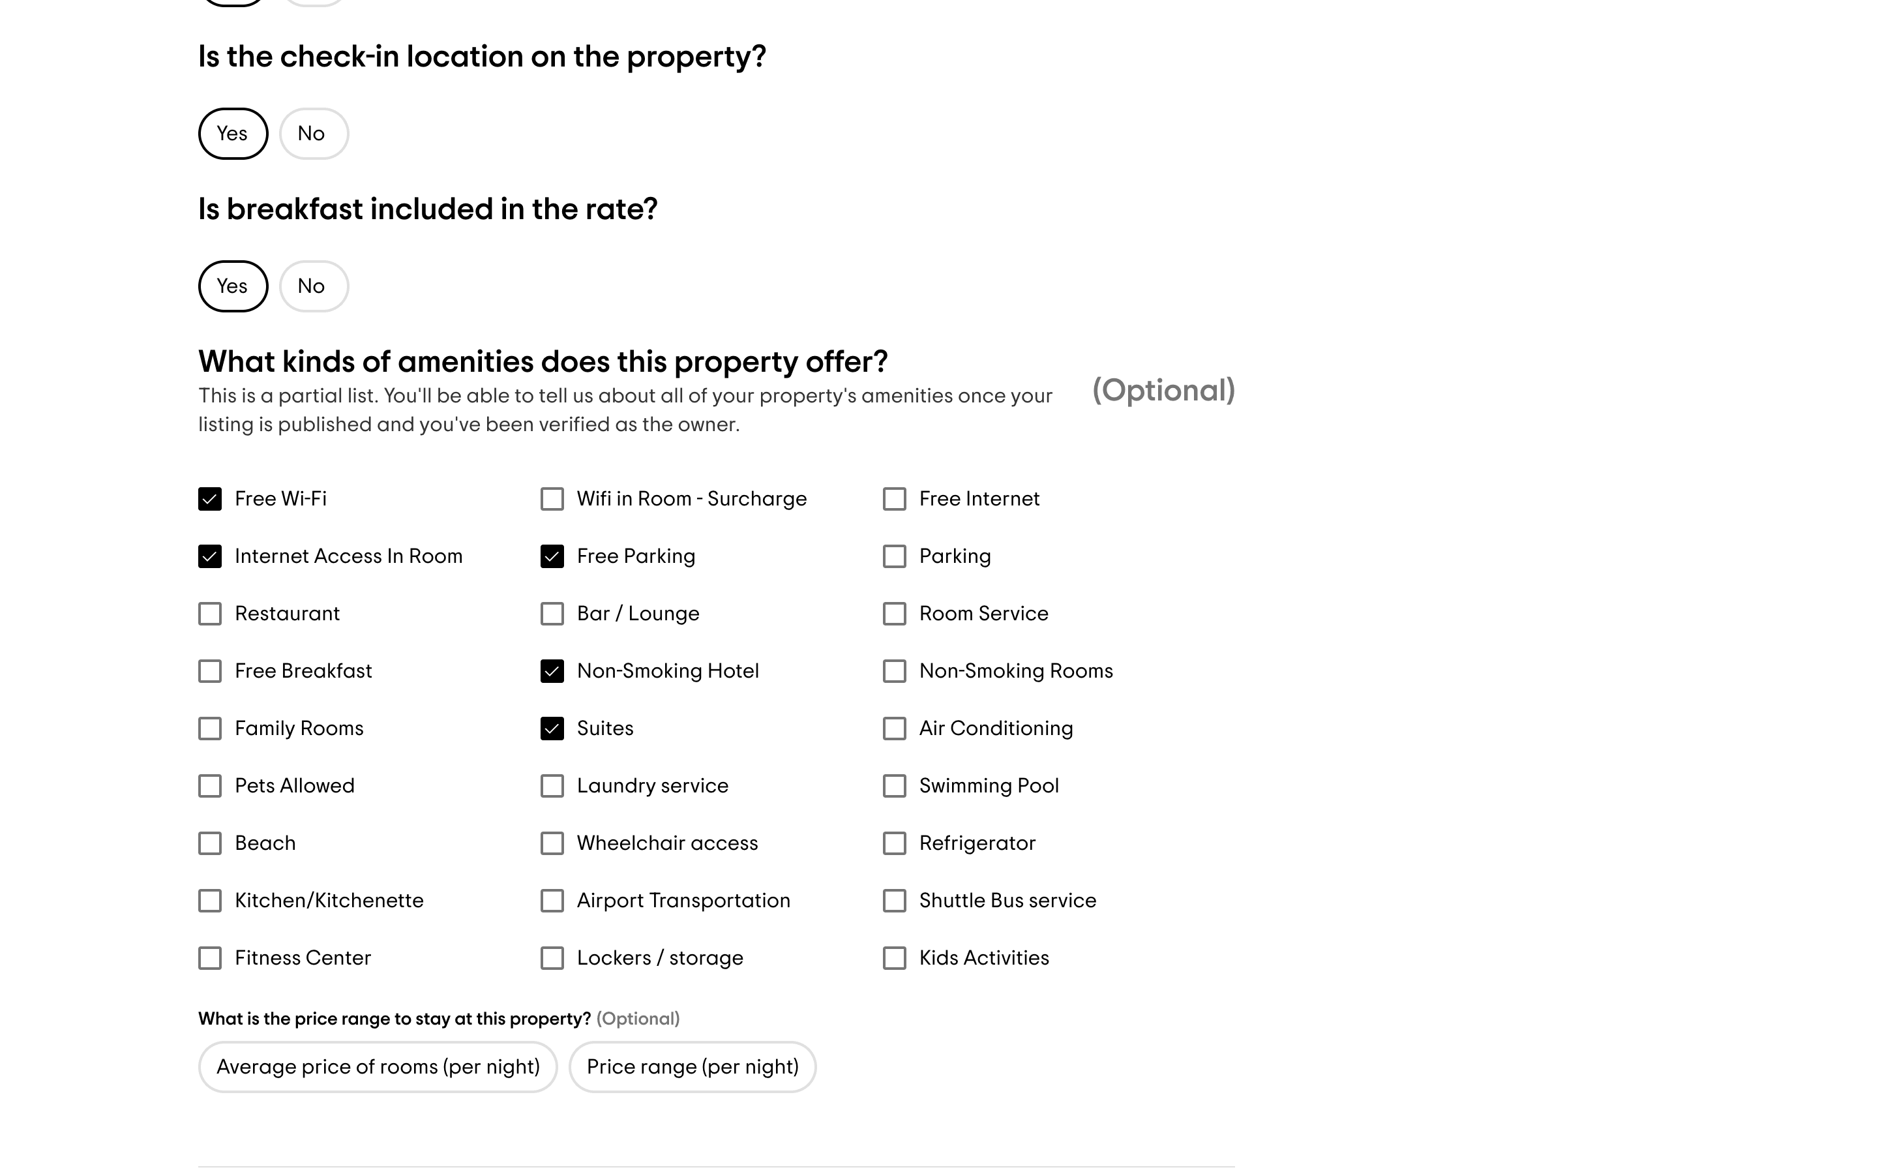Select No for check-in location on property

314,134
